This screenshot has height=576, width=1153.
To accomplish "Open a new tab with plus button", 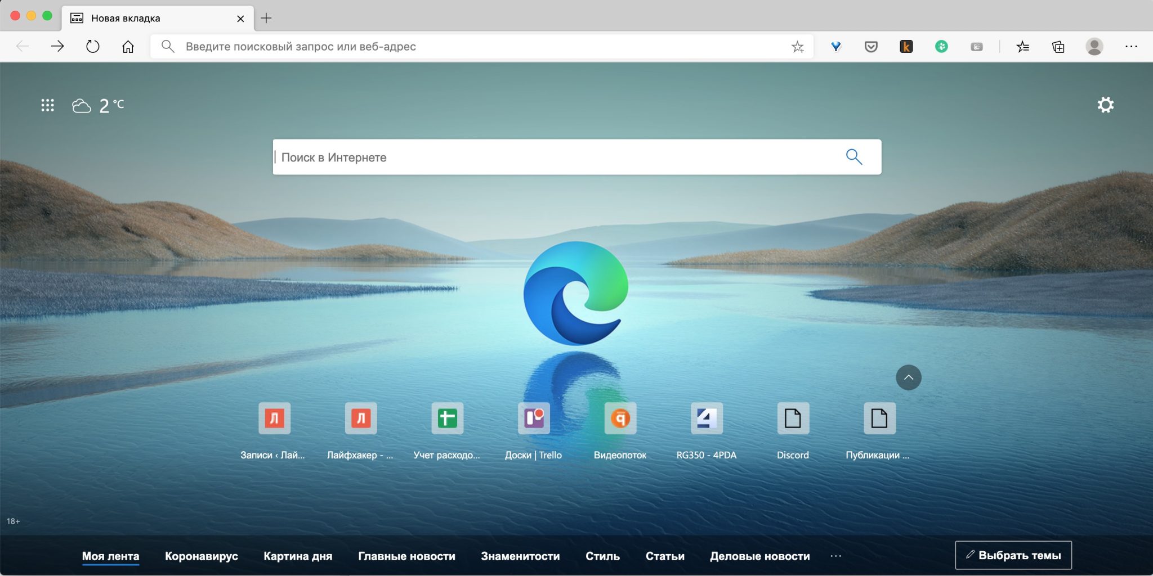I will (266, 18).
